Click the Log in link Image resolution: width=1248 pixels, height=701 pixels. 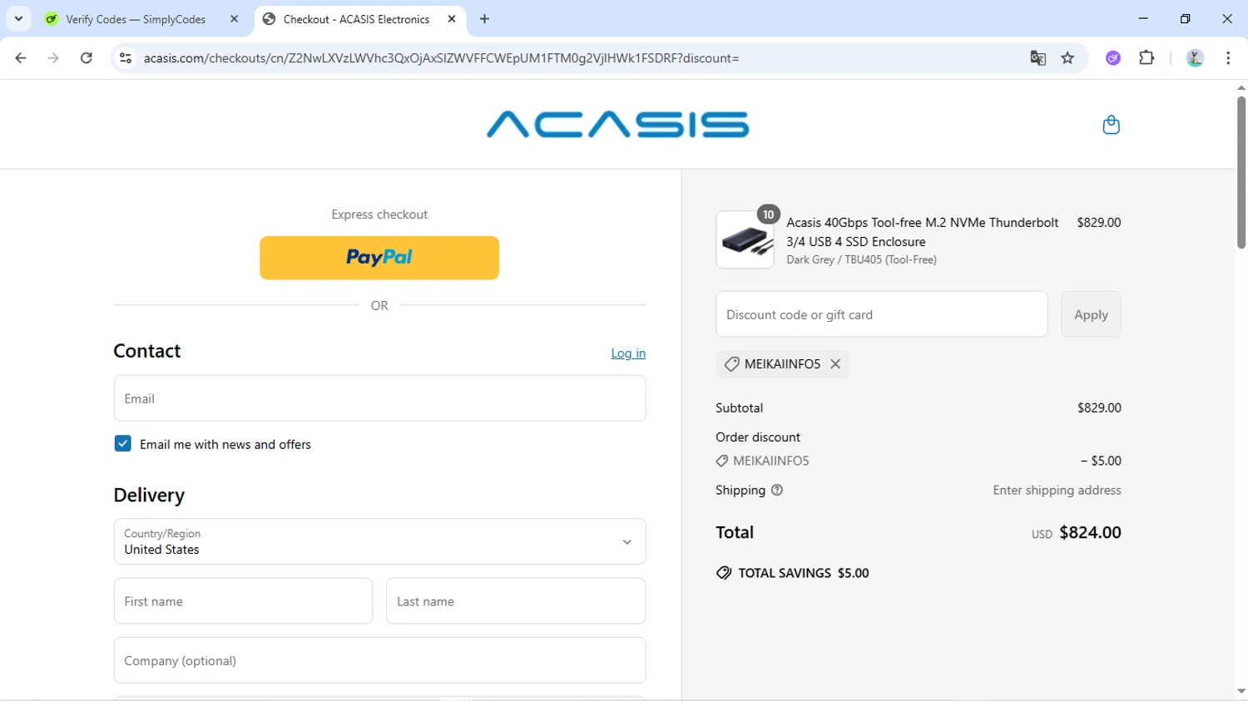tap(628, 353)
